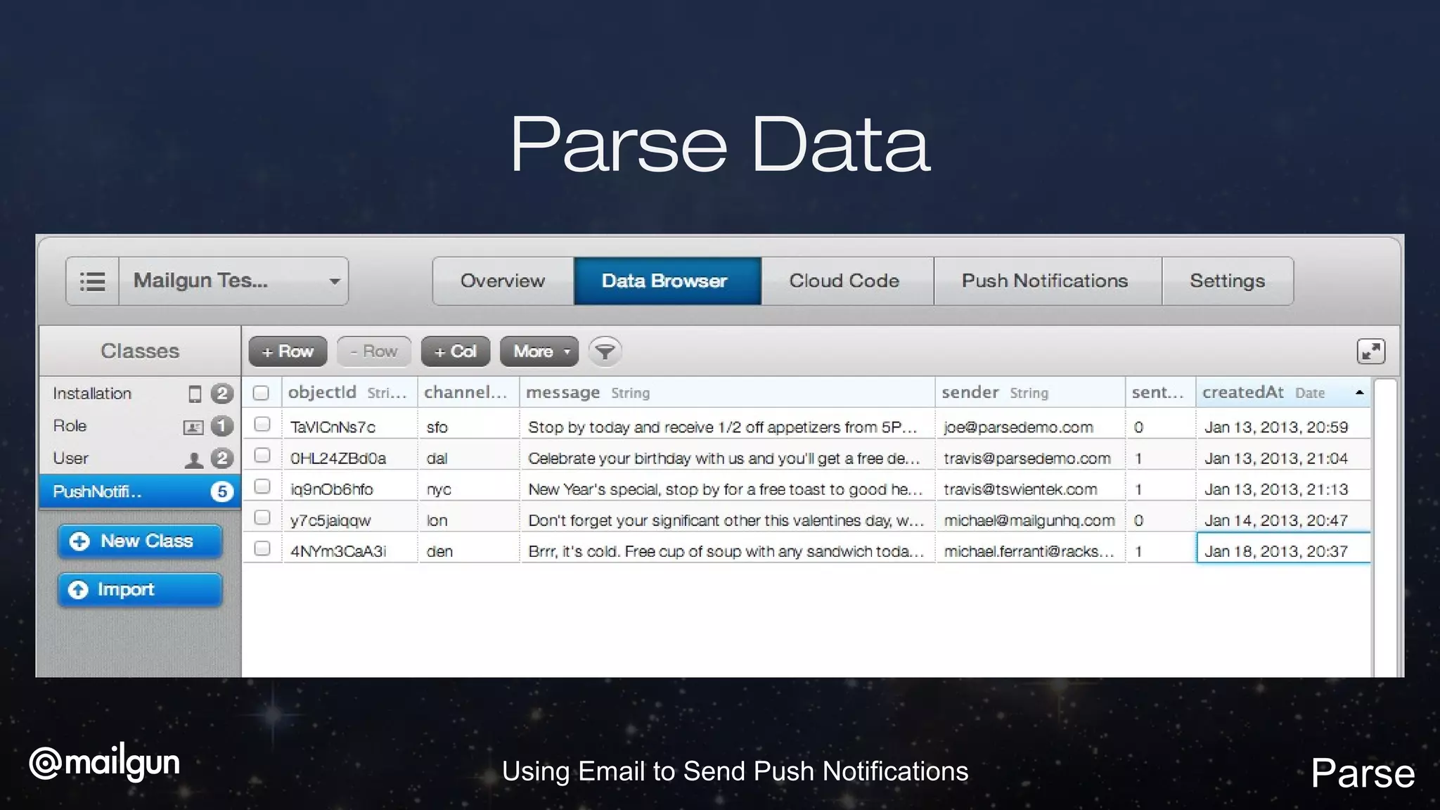This screenshot has height=810, width=1440.
Task: Go to the Push Notifications tab
Action: tap(1047, 281)
